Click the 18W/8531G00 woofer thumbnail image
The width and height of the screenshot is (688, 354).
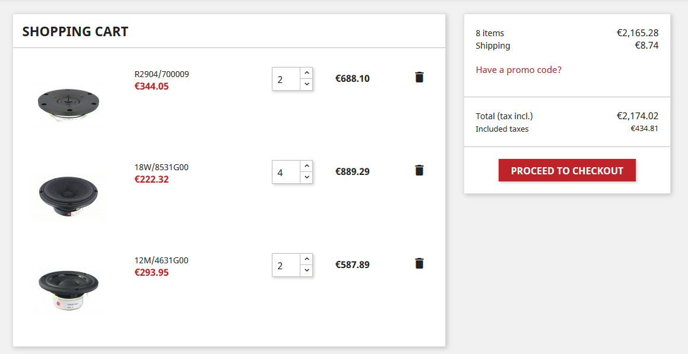(x=68, y=196)
